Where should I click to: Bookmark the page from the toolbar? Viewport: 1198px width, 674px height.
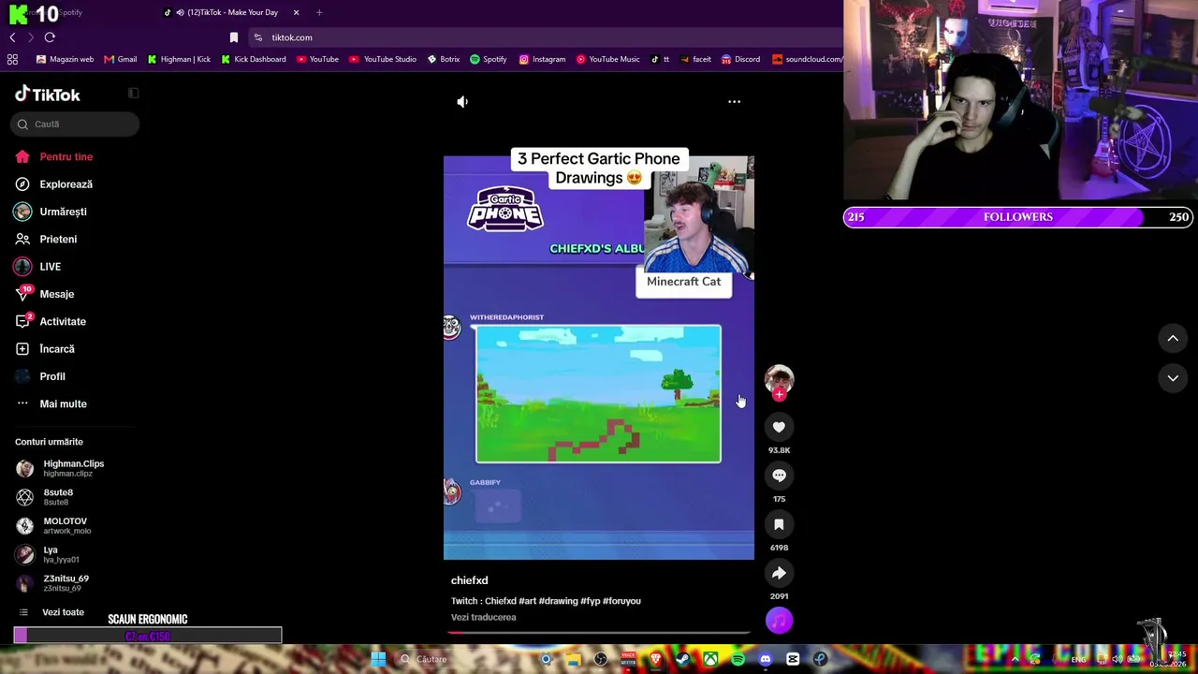[234, 37]
